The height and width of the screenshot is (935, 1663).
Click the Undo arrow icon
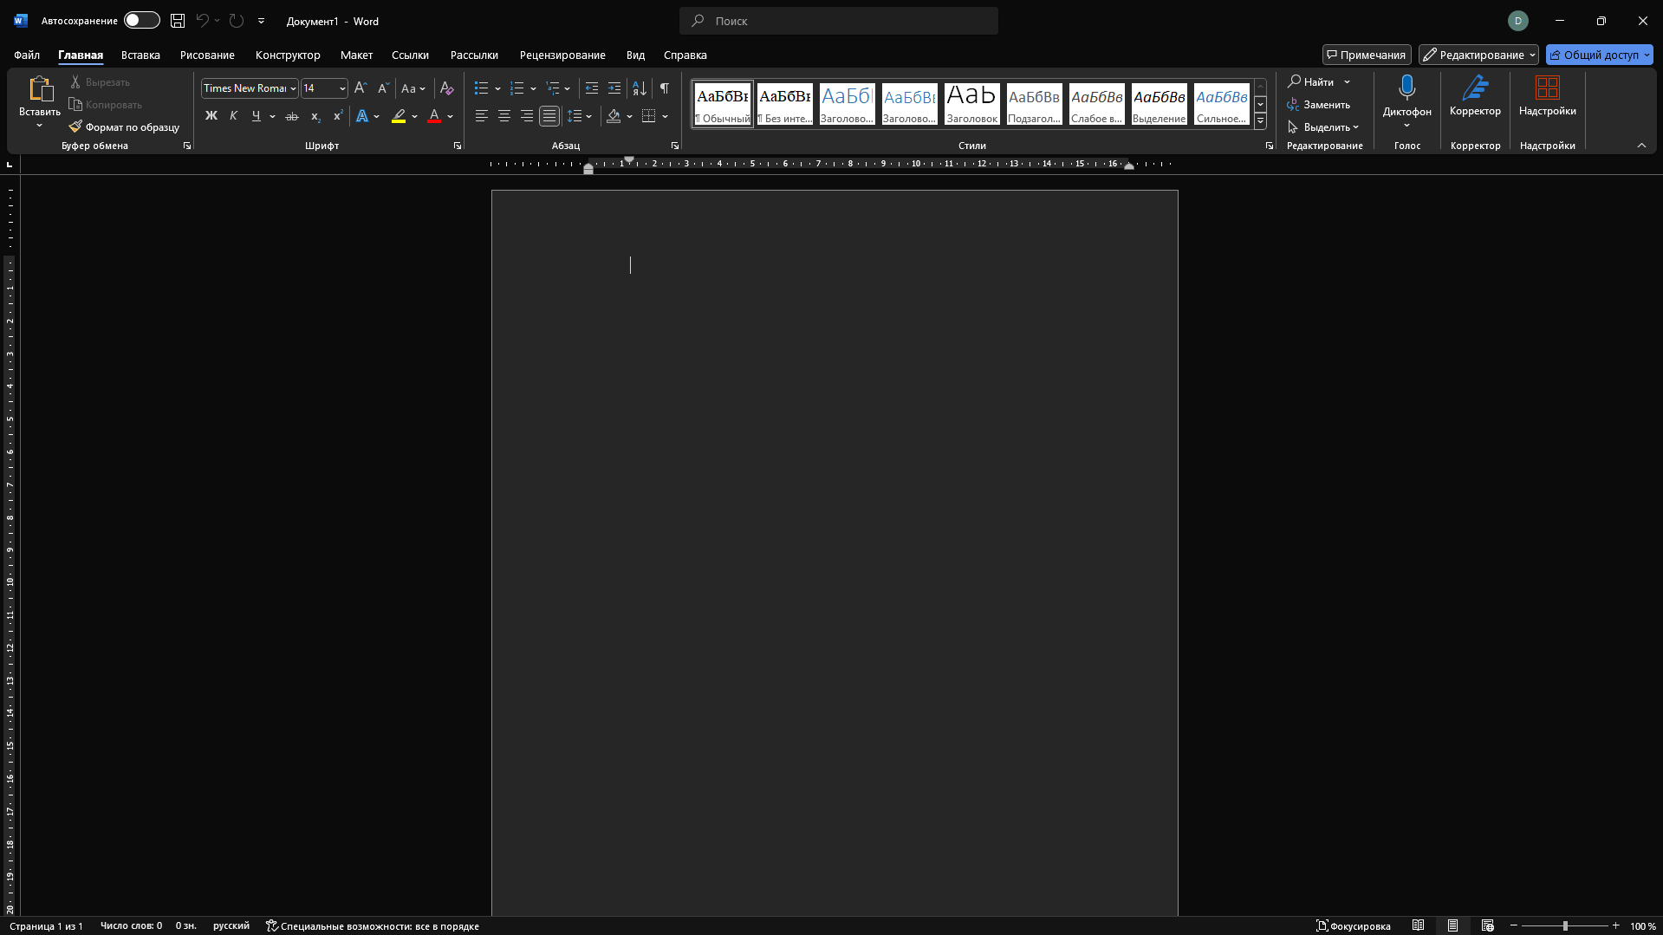(x=202, y=21)
